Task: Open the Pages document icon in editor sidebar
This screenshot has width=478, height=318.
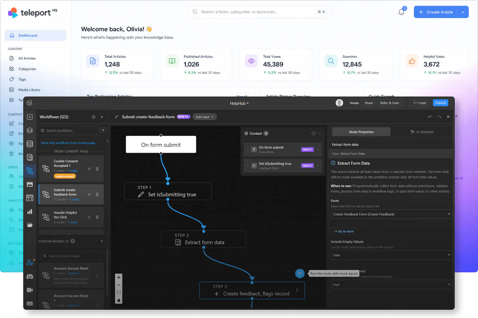Action: (x=30, y=158)
